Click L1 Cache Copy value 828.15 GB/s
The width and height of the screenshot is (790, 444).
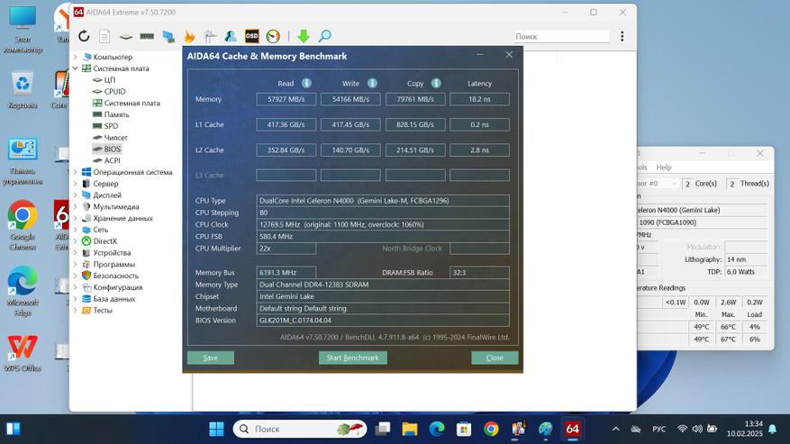415,124
